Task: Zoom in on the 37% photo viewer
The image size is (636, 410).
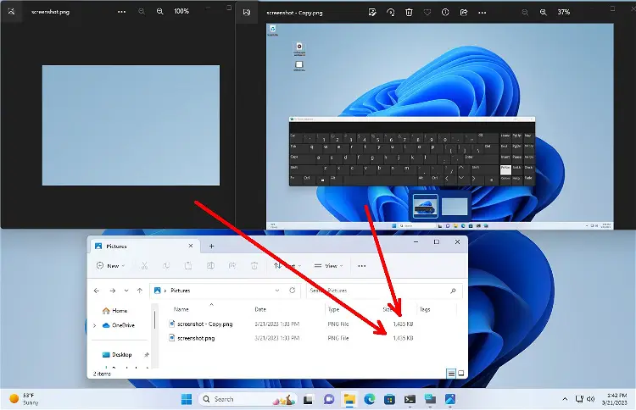Action: pyautogui.click(x=544, y=13)
